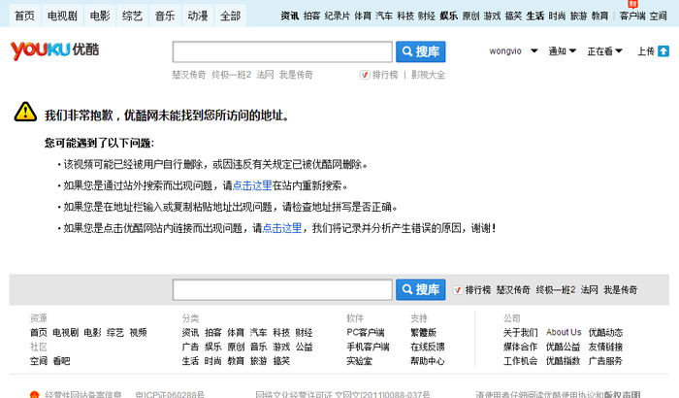This screenshot has height=398, width=679.
Task: Open the 影视大全 link
Action: (429, 75)
